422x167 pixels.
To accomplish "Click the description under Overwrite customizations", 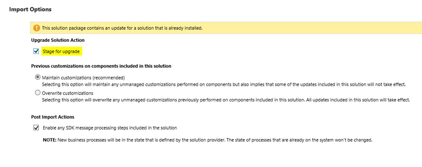I will [226, 100].
